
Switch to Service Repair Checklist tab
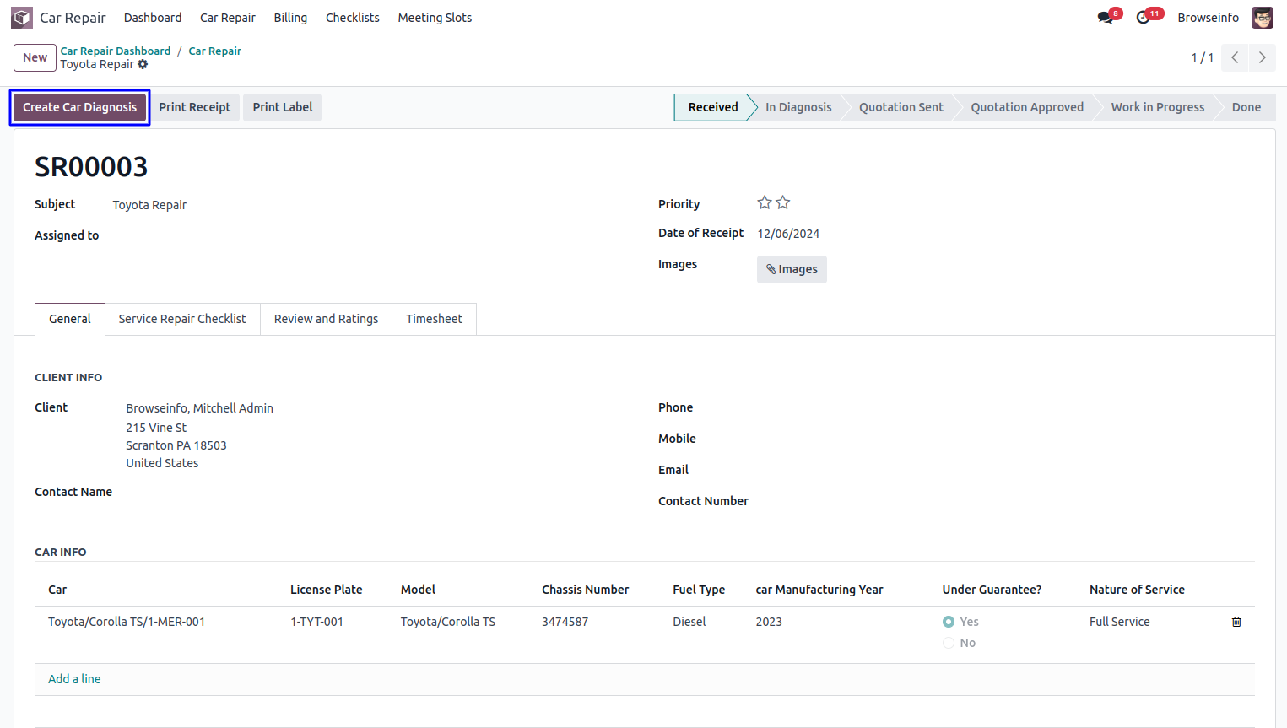182,319
